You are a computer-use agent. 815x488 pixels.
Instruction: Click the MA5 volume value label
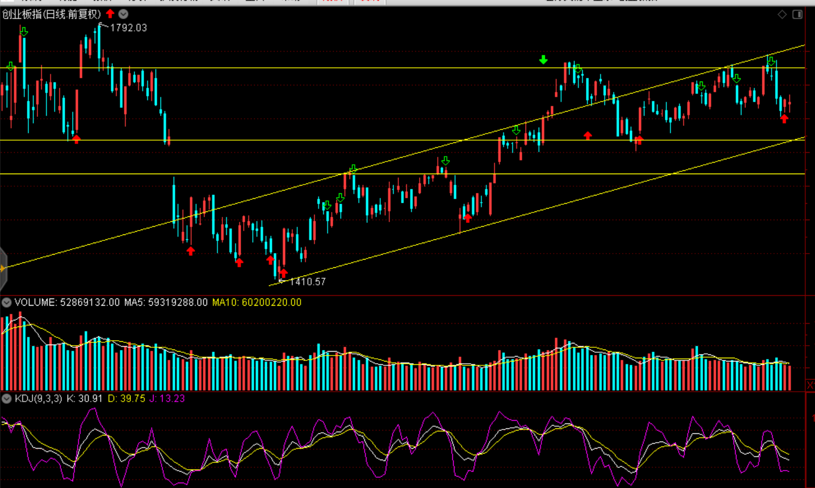tap(166, 302)
